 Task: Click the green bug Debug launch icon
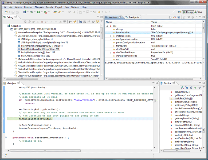tap(32, 12)
